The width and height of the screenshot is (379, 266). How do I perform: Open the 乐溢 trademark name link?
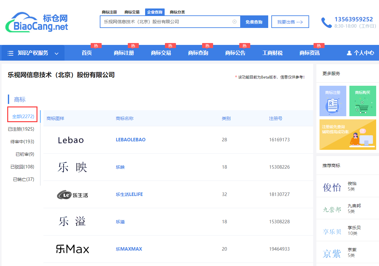pos(120,222)
